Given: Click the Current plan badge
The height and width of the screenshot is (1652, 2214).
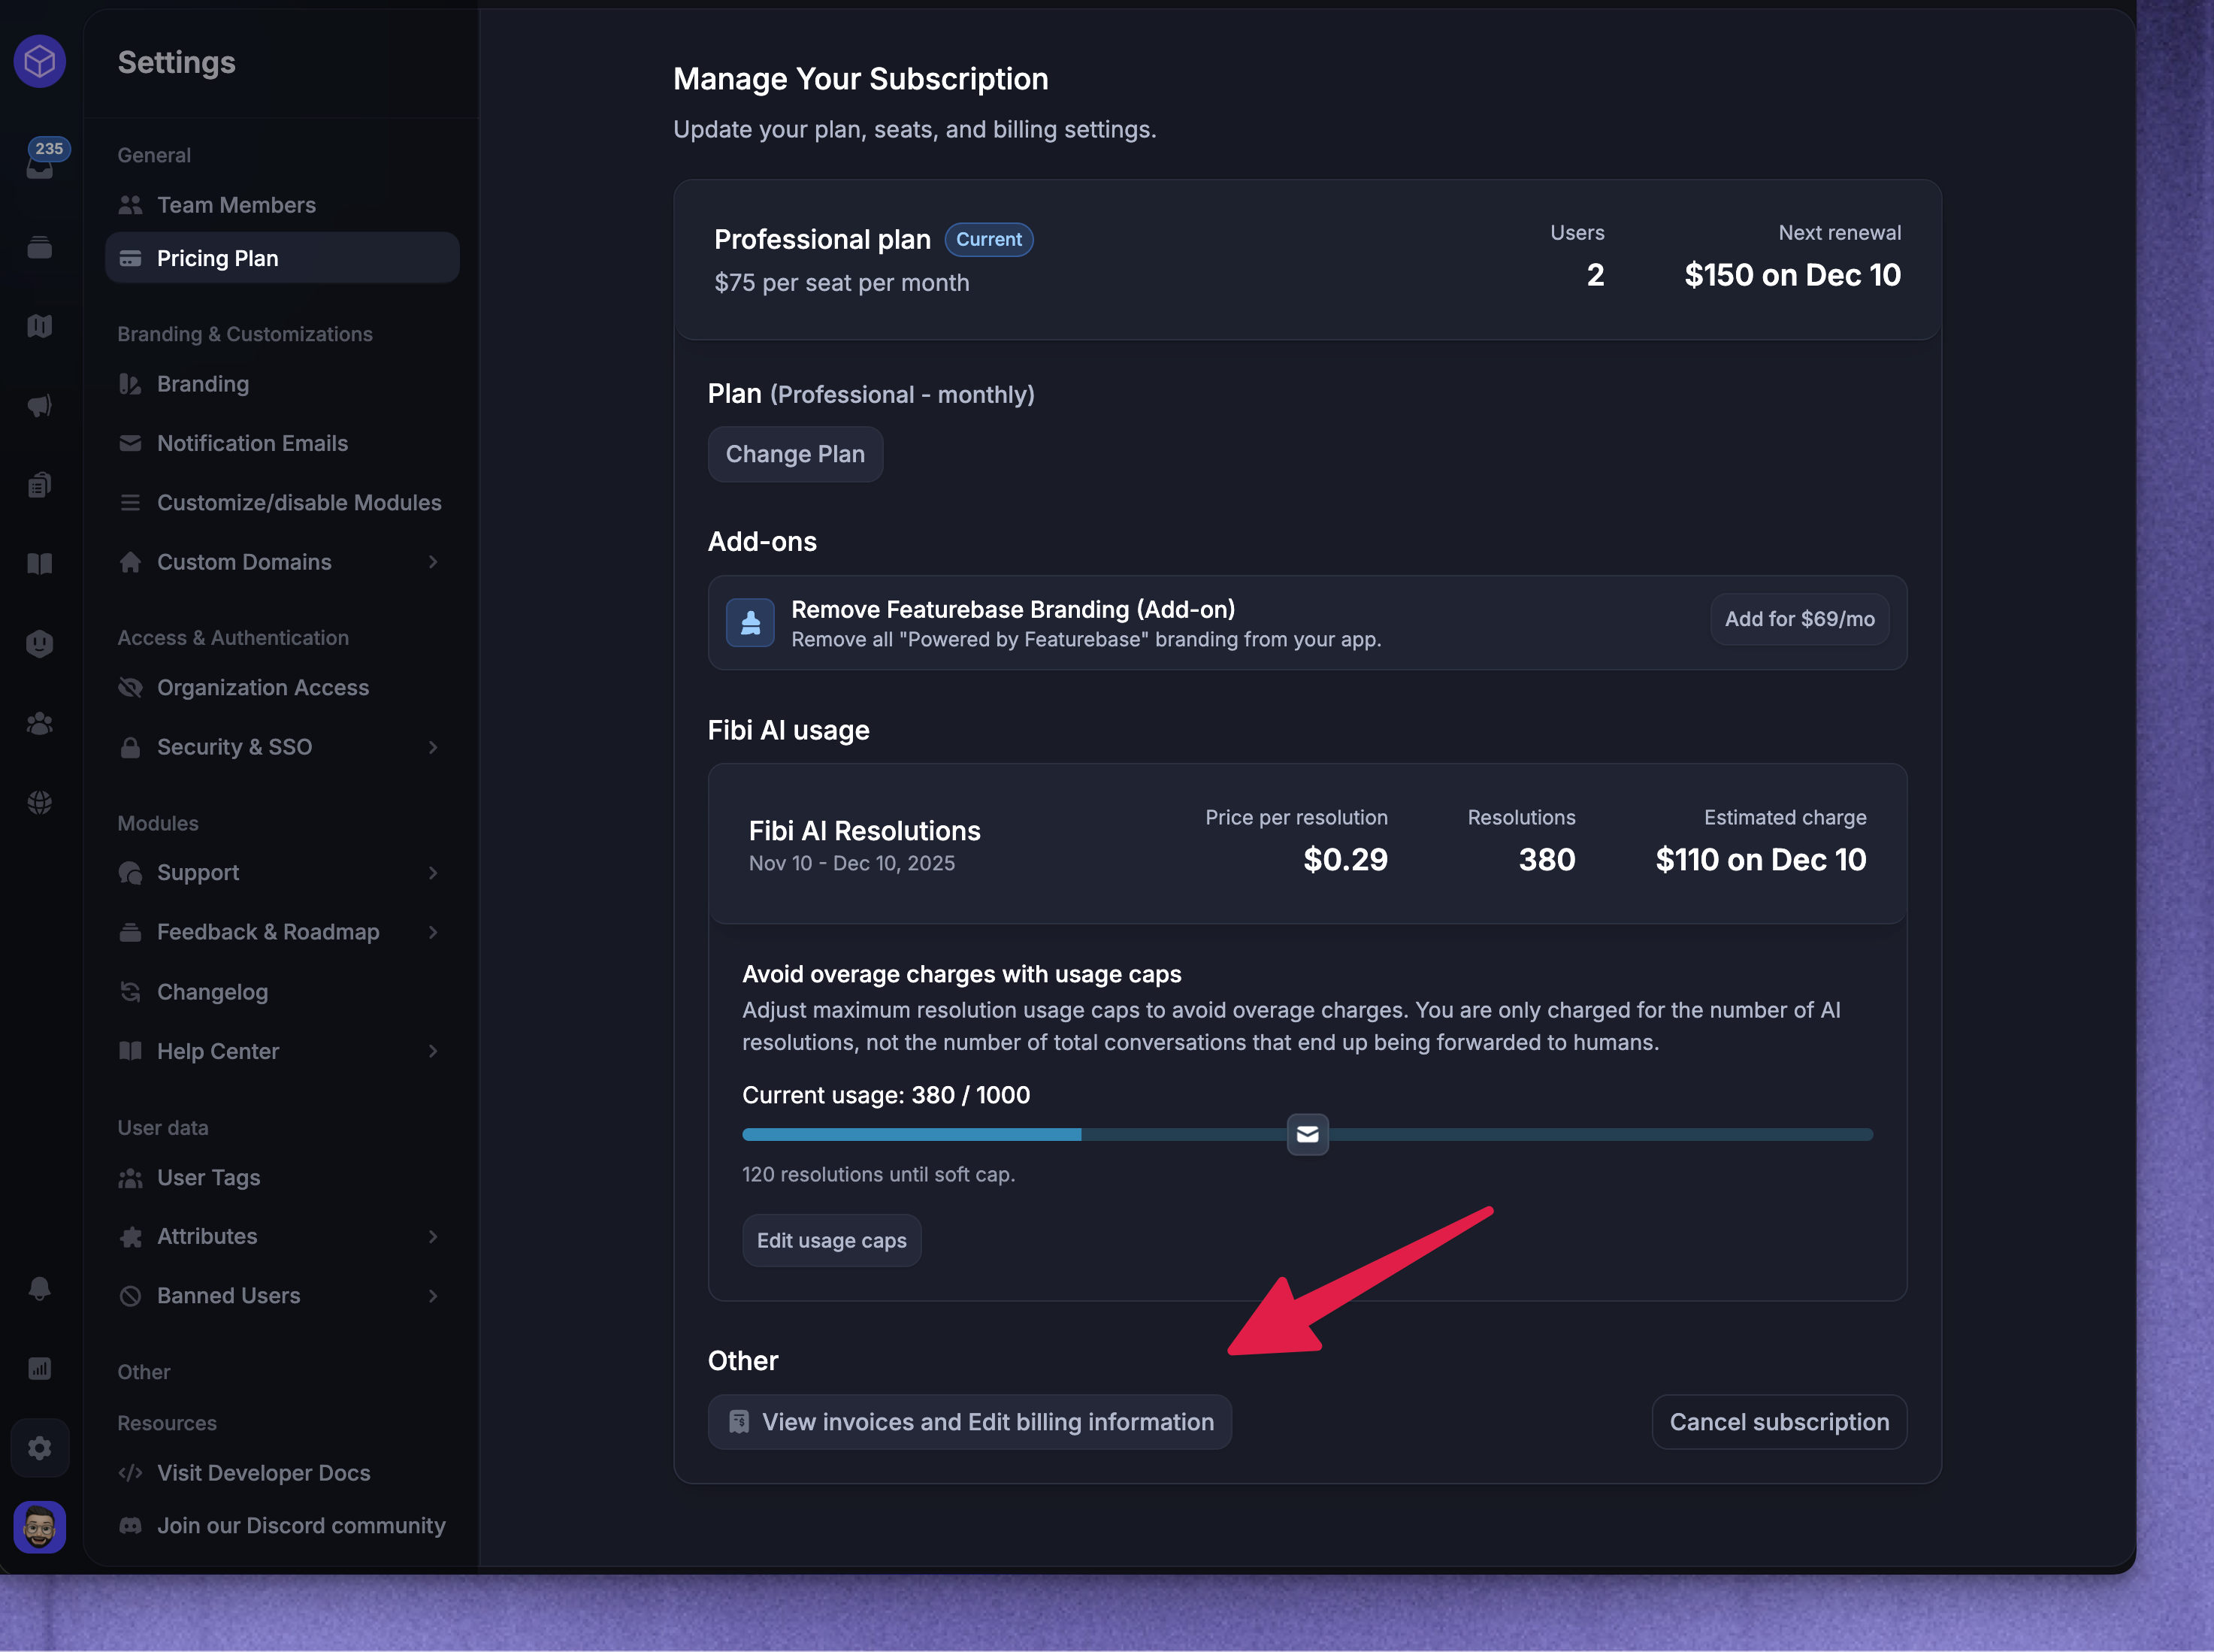Looking at the screenshot, I should pyautogui.click(x=988, y=240).
